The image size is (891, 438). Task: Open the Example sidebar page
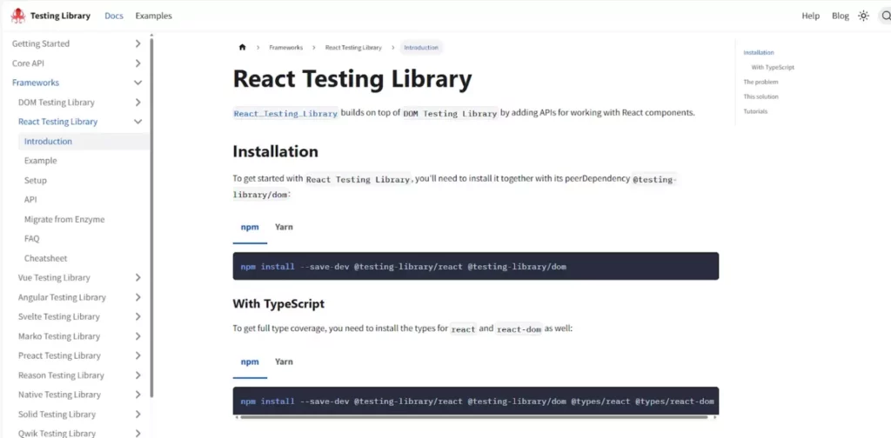(x=40, y=161)
